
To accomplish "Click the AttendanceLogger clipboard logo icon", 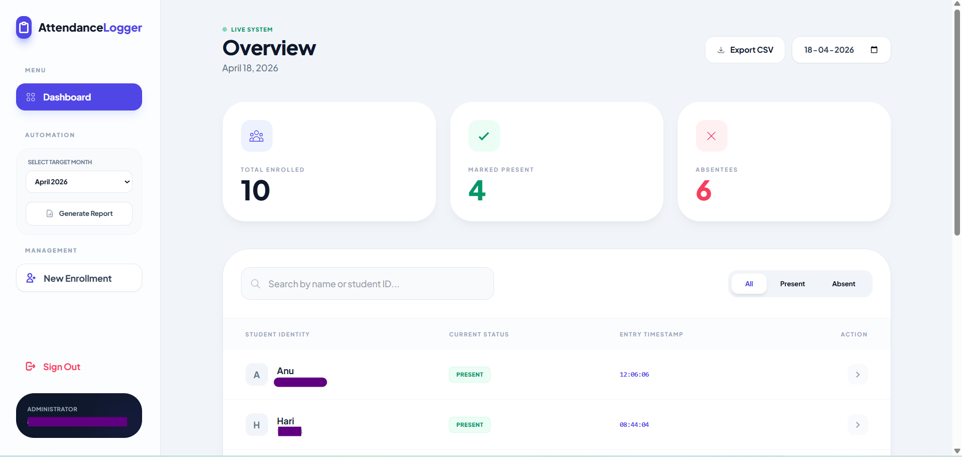I will pyautogui.click(x=24, y=28).
